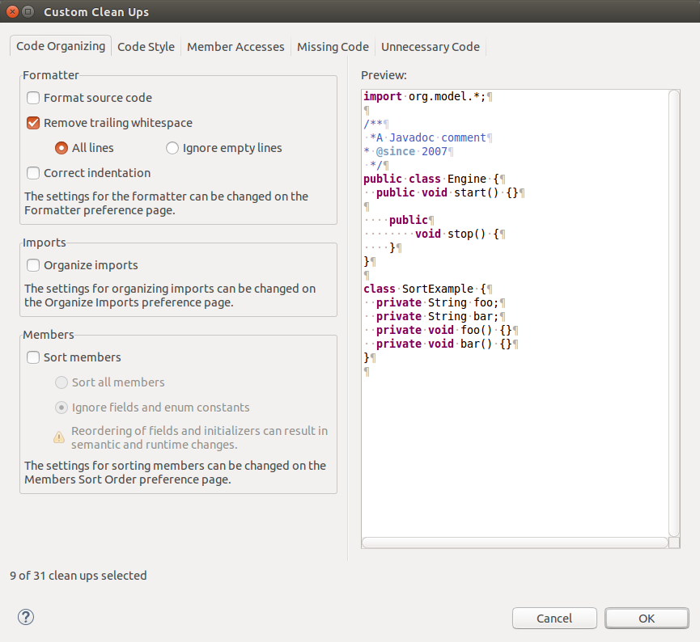700x642 pixels.
Task: Select the All lines radio button
Action: [x=61, y=148]
